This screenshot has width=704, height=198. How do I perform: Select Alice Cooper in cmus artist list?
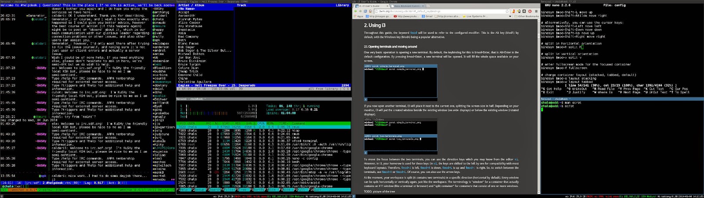[x=189, y=23]
